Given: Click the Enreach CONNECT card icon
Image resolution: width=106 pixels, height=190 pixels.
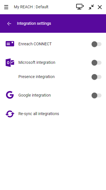Looking at the screenshot, I should [x=10, y=44].
